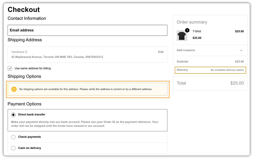The image size is (253, 158).
Task: Select Check payments radio button
Action: click(x=13, y=137)
